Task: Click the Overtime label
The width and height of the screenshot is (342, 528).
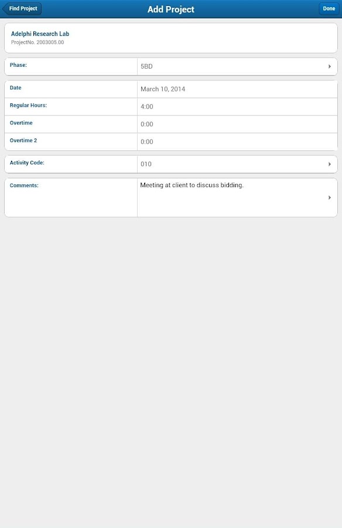Action: (x=20, y=123)
